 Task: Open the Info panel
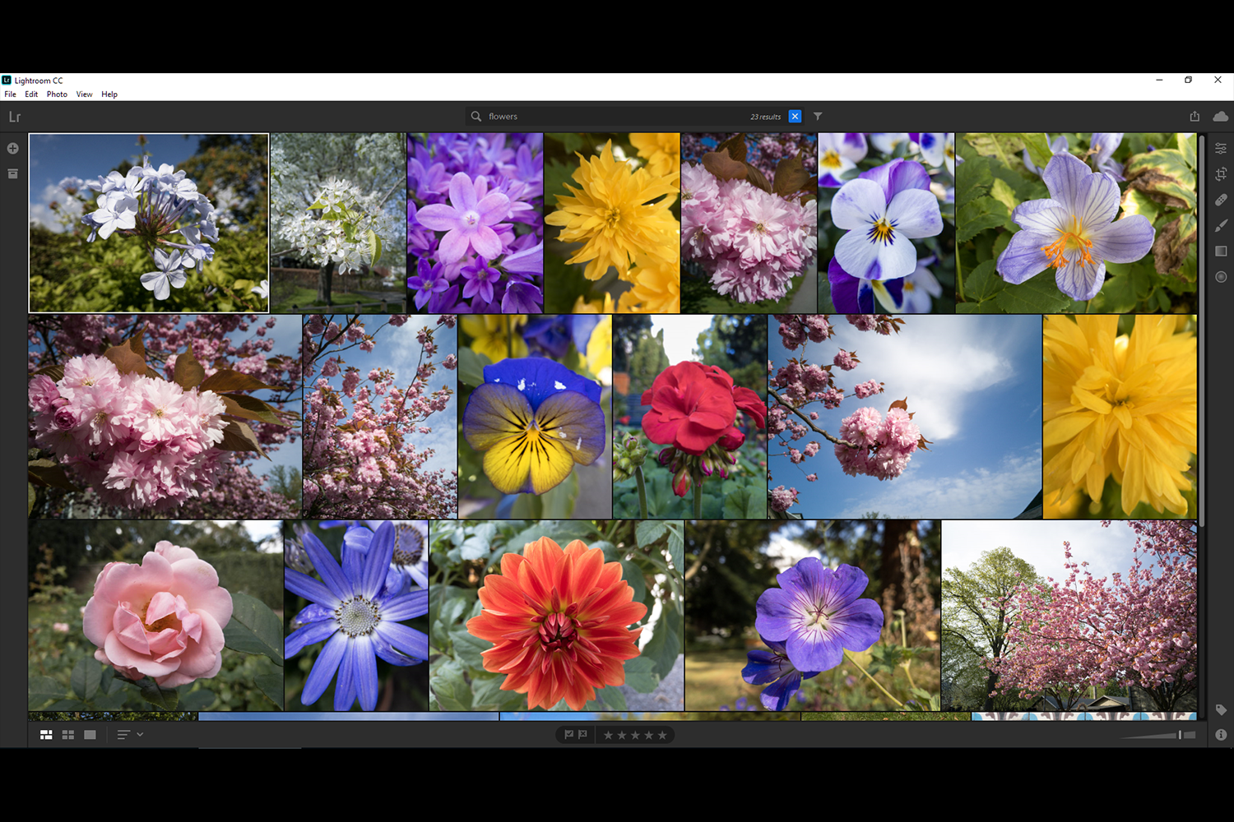click(1221, 734)
